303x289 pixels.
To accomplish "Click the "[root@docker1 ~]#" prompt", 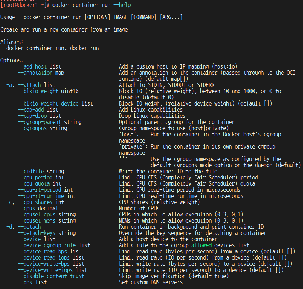I will click(x=25, y=5).
